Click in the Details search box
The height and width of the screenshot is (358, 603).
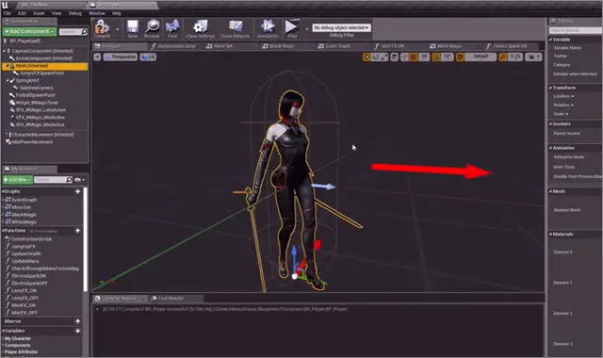point(575,30)
